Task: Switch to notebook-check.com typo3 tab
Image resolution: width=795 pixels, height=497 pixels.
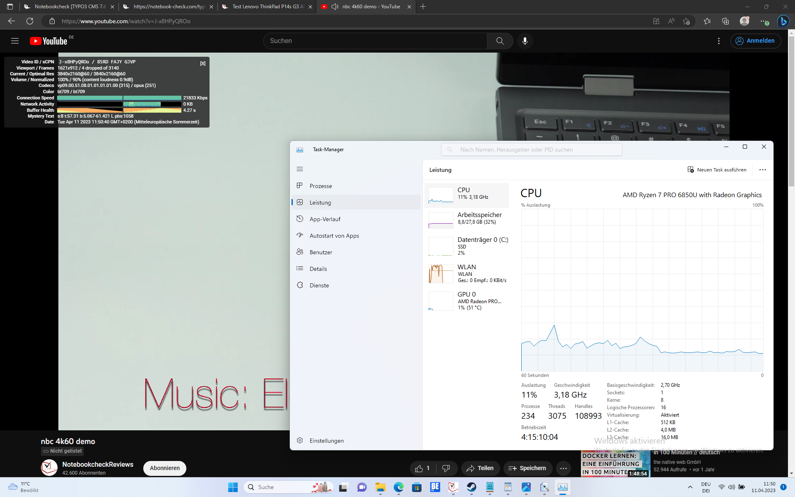Action: coord(168,7)
